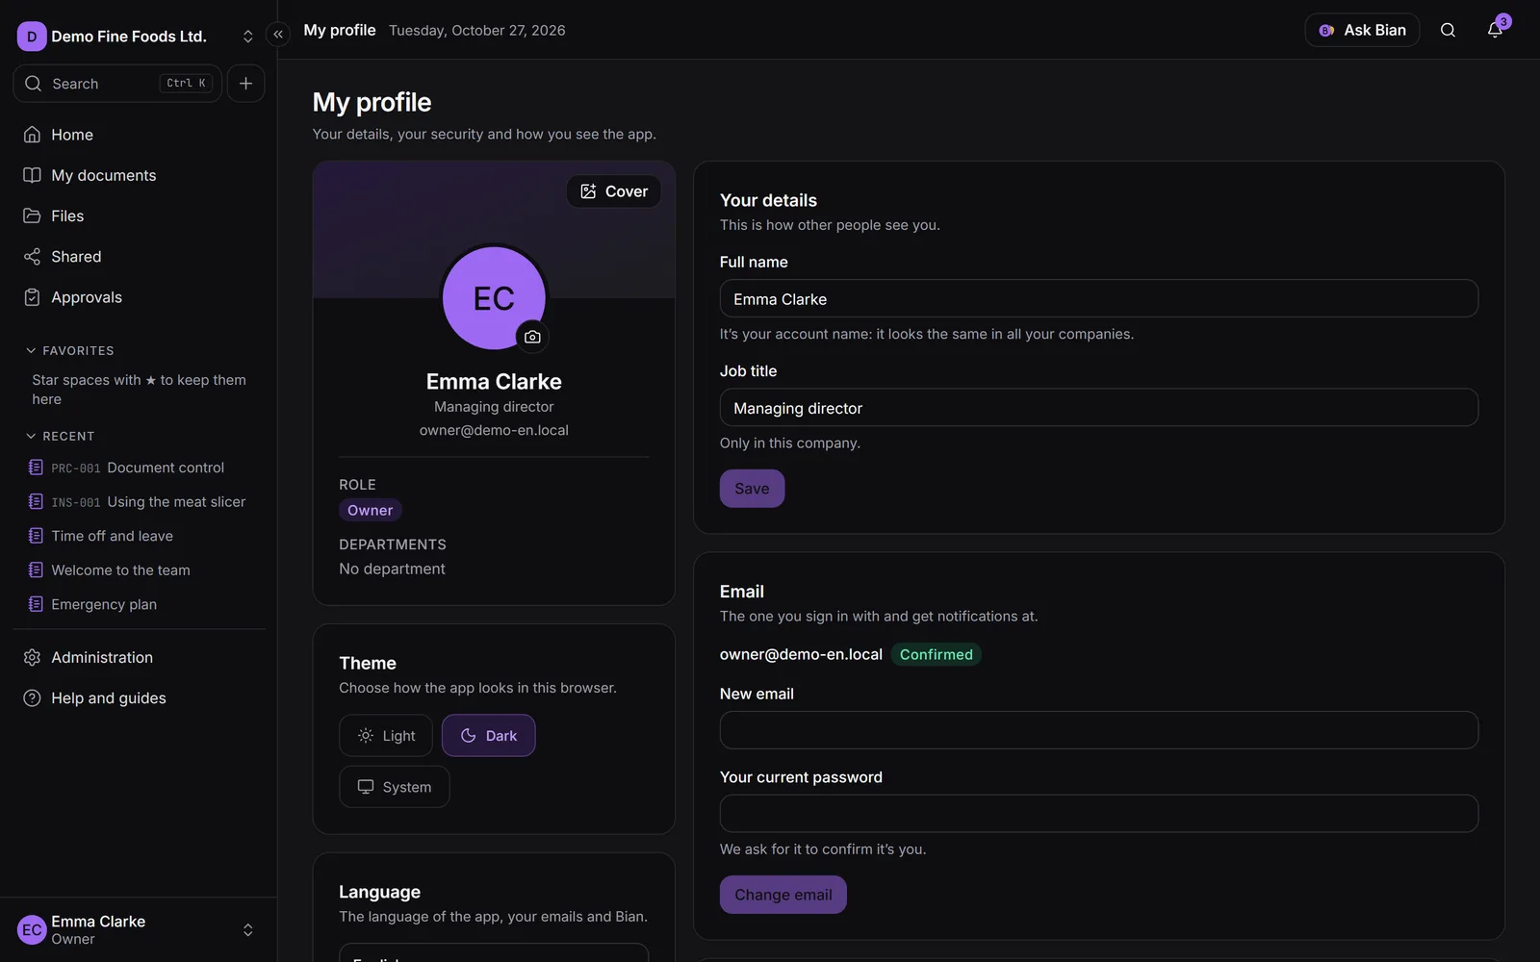
Task: Click the Cover button on profile card
Action: [614, 191]
